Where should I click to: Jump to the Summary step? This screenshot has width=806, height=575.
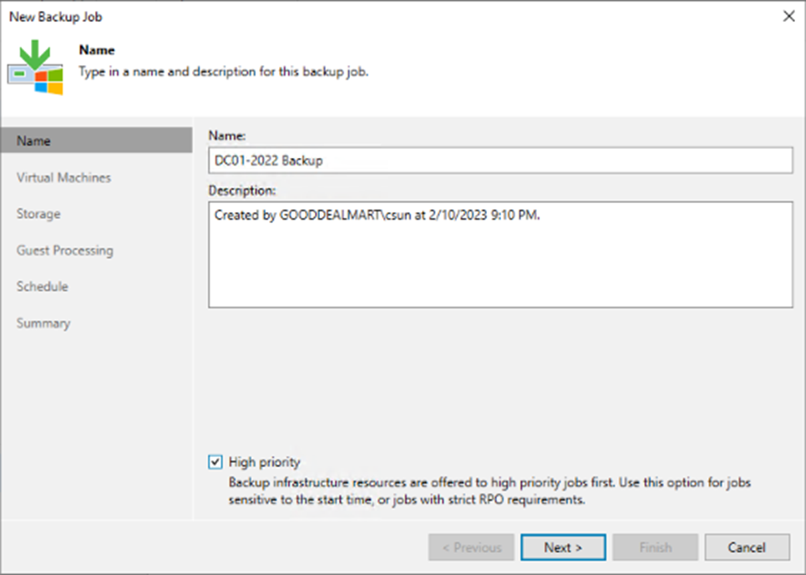[43, 323]
